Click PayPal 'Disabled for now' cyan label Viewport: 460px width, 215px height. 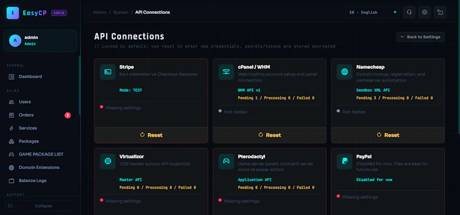coord(374,180)
